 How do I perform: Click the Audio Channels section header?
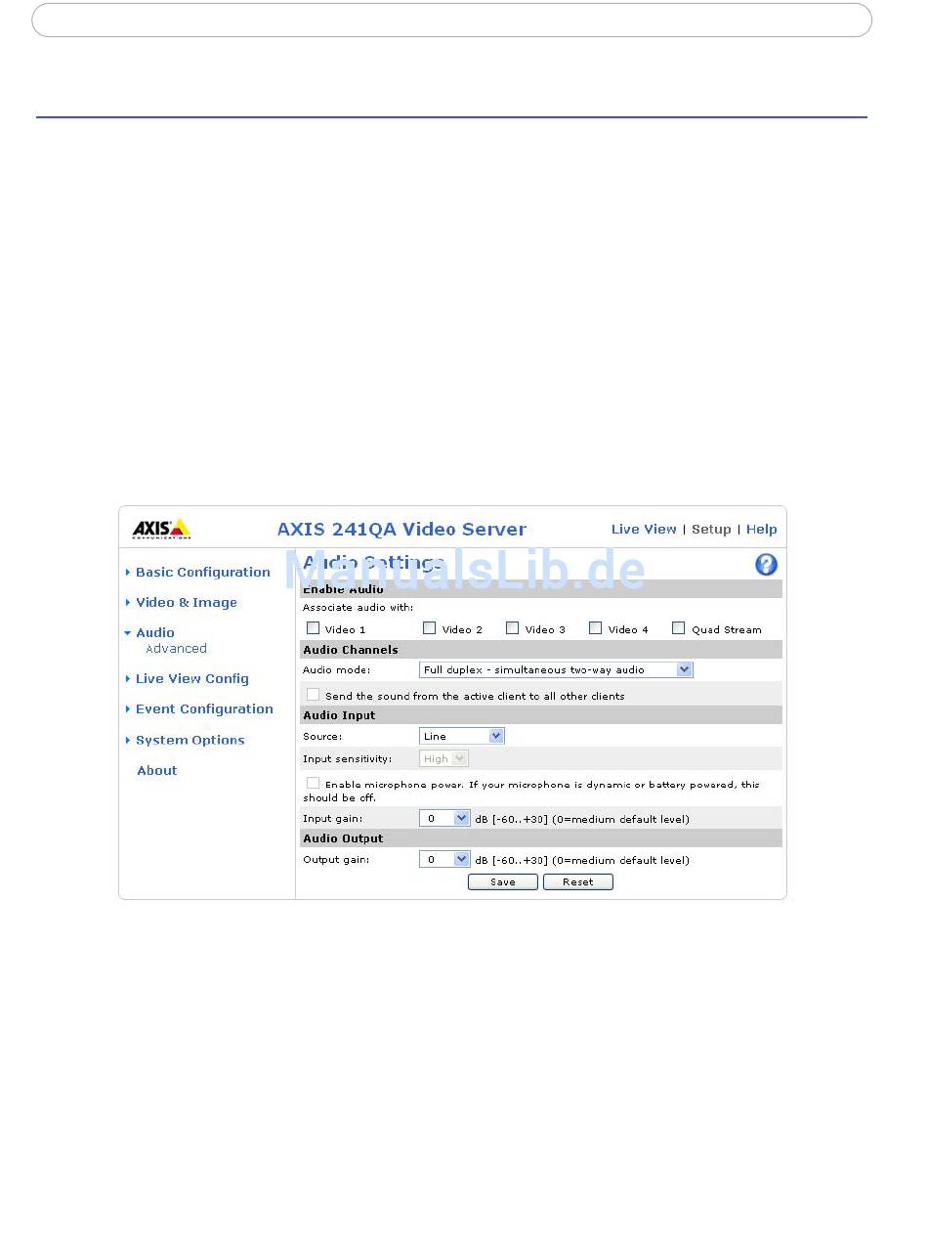[541, 650]
